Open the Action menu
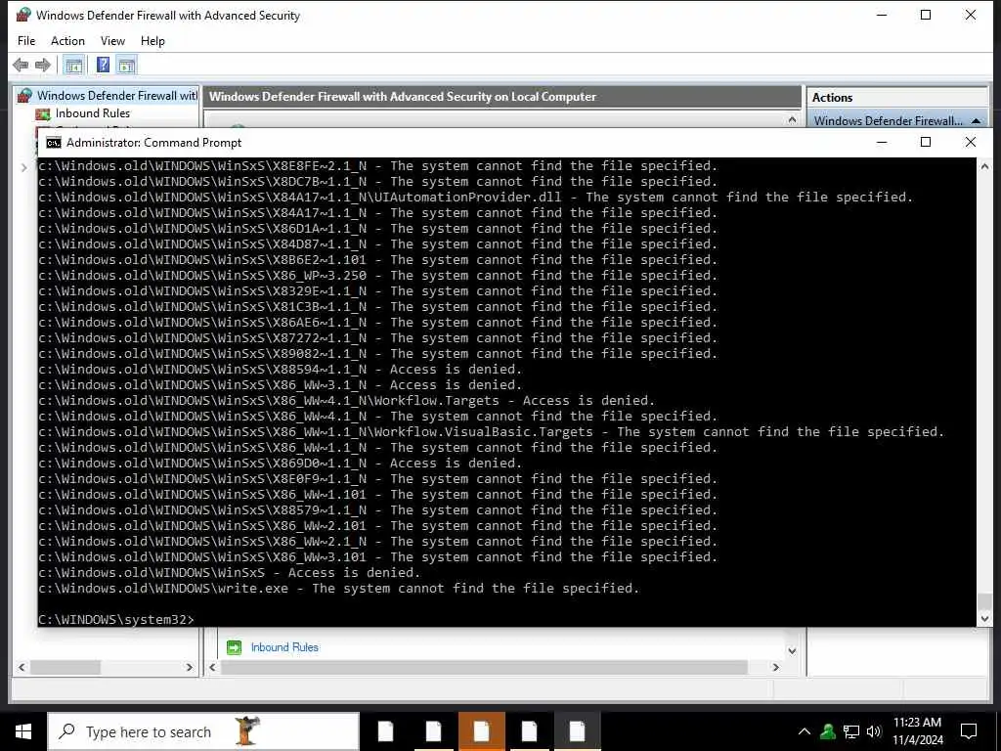 click(x=67, y=41)
